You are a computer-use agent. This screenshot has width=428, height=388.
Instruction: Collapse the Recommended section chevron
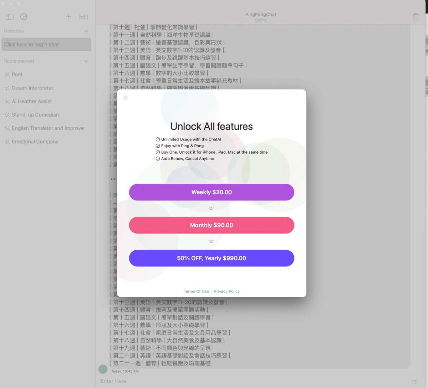[86, 61]
